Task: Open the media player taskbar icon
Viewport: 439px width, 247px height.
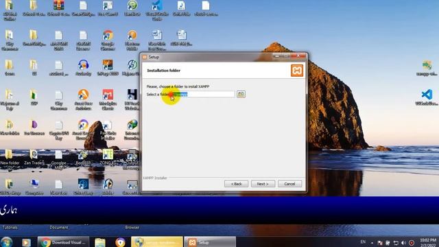Action: (x=26, y=242)
